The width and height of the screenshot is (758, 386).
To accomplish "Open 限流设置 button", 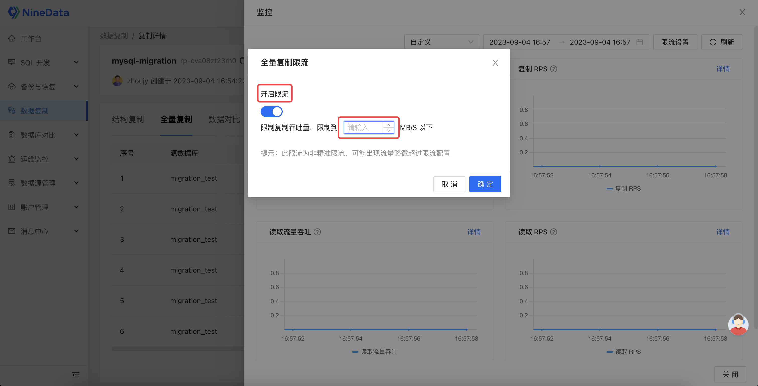I will tap(675, 42).
